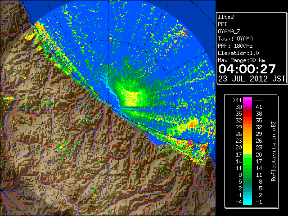Click the vertical "Reflectivity in dBZ" legend title
288x216 pixels.
click(x=274, y=151)
